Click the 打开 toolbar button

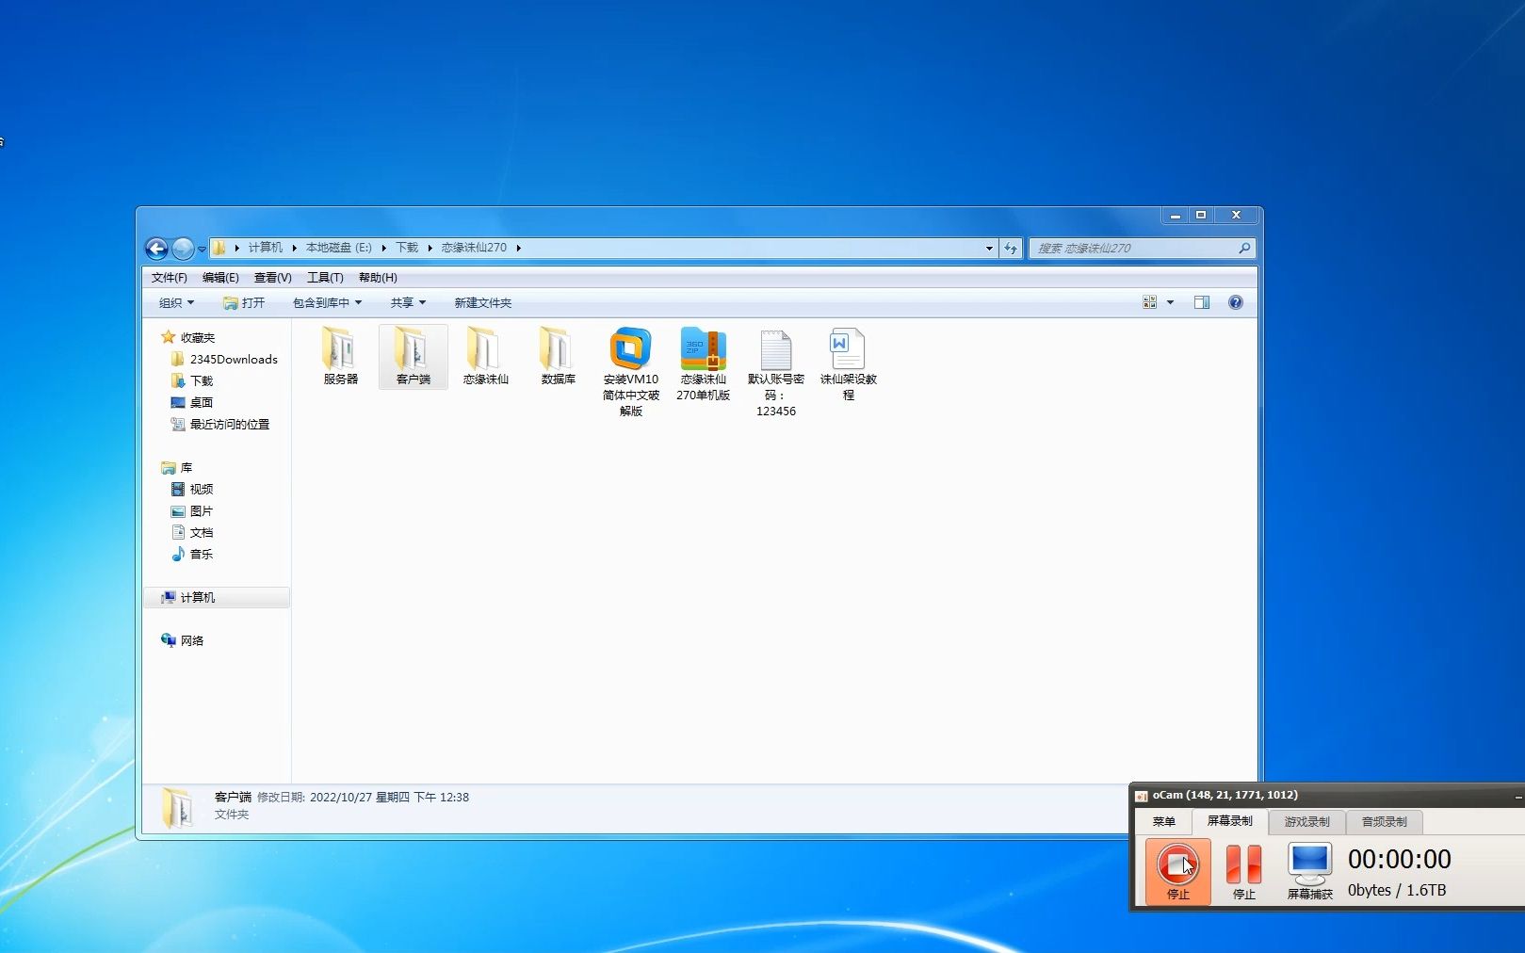(x=244, y=302)
